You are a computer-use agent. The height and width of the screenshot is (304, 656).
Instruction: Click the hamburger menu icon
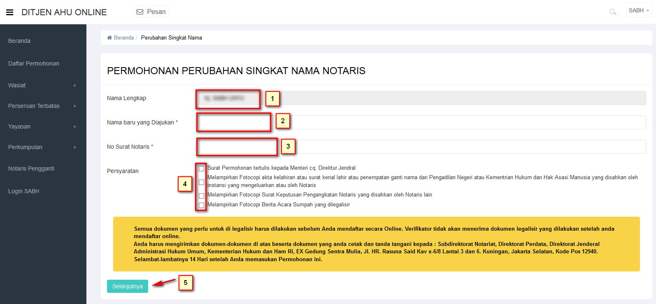(x=10, y=12)
